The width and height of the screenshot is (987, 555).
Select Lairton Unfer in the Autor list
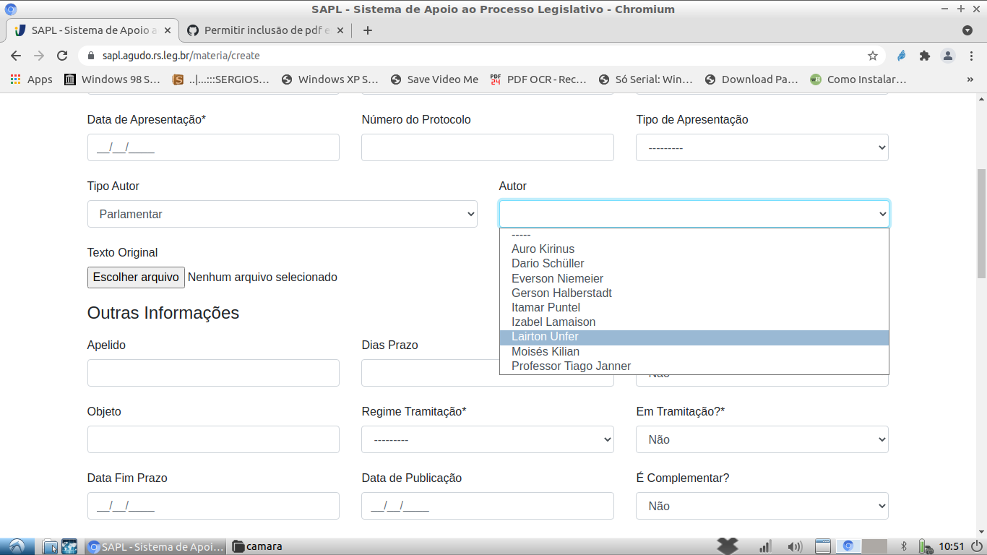click(x=694, y=337)
